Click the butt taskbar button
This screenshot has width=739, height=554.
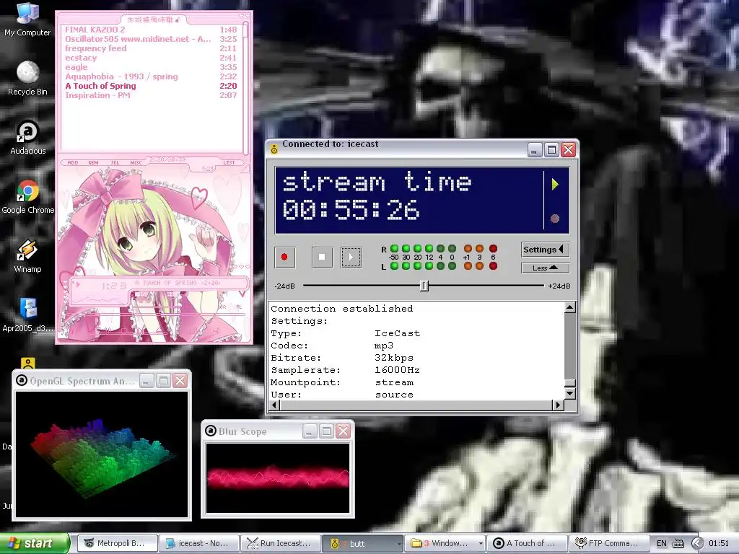click(363, 543)
